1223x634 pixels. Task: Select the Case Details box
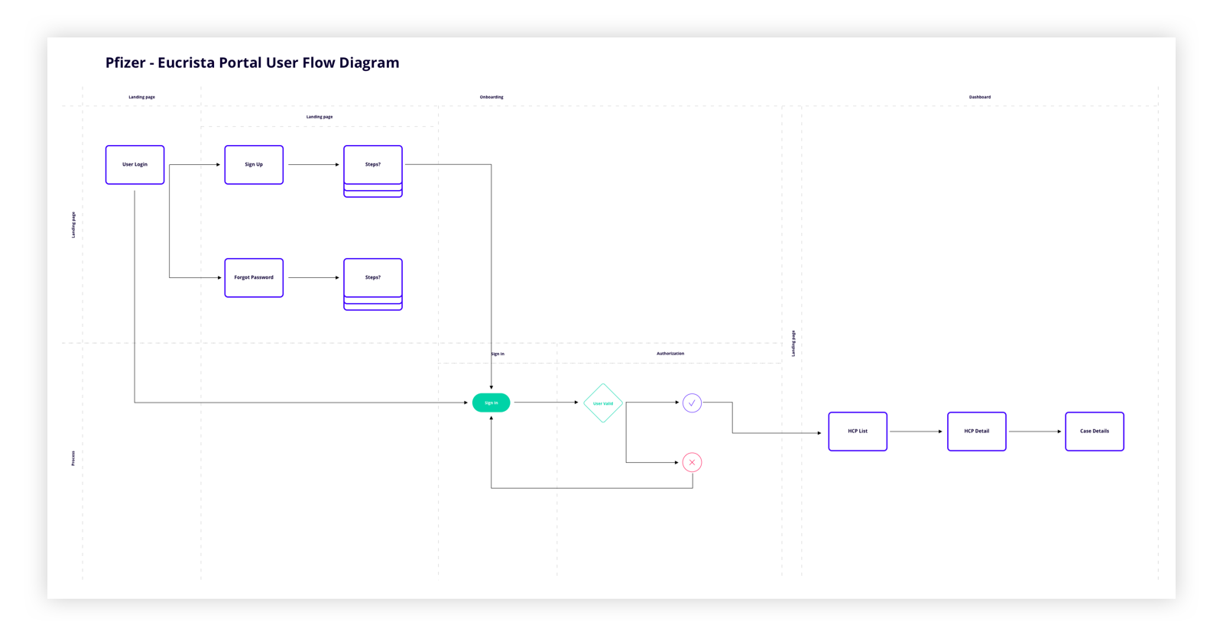(1095, 431)
